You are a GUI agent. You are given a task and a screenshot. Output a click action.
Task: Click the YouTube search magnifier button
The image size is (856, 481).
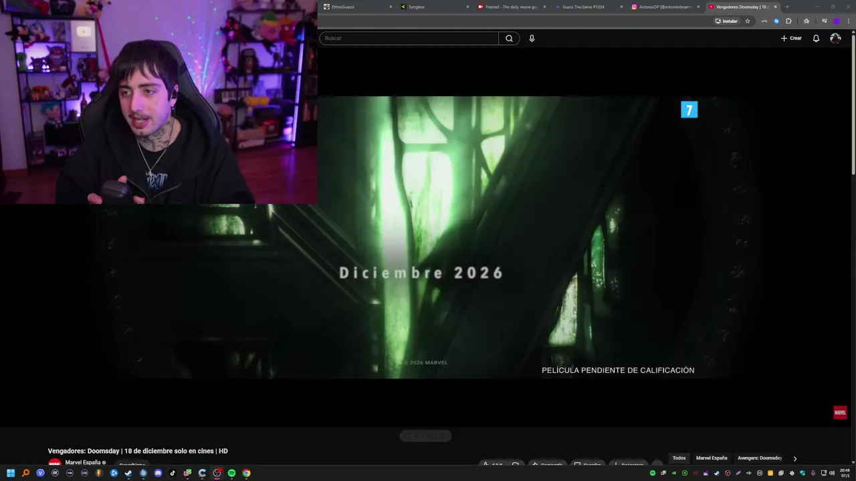[x=509, y=38]
